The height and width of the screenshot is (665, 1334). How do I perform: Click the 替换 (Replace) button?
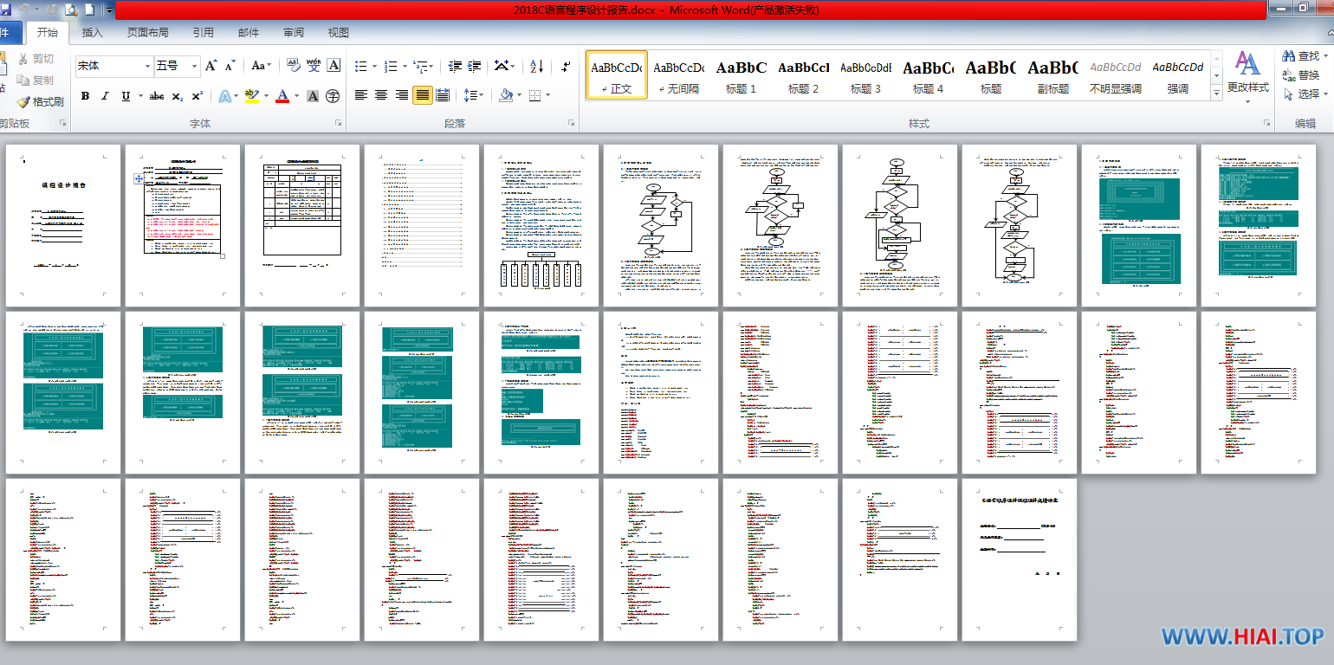click(x=1300, y=75)
